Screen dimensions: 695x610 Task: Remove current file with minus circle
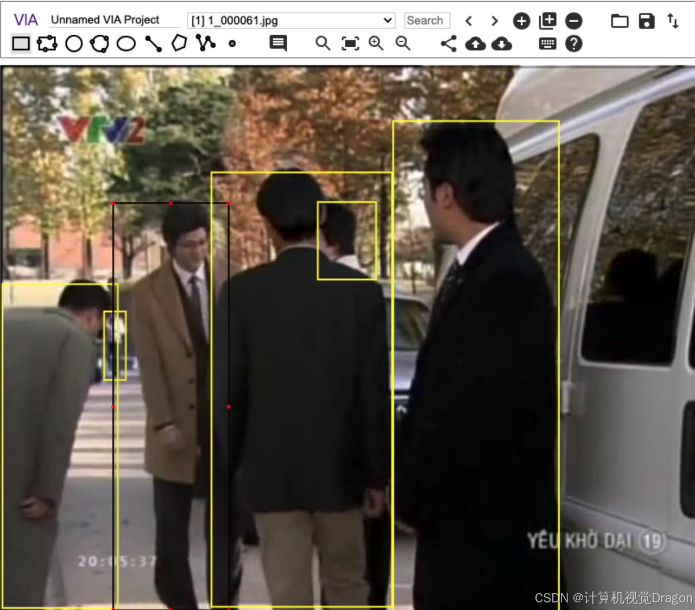574,21
